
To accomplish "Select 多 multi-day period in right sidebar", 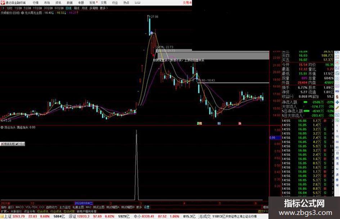I will 337,174.
